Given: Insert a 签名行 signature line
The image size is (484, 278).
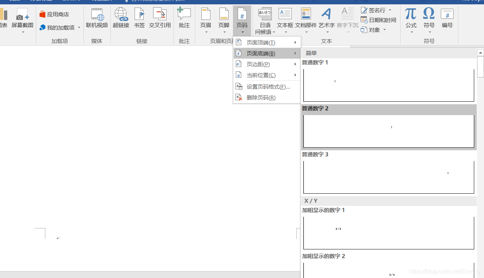Looking at the screenshot, I should (x=376, y=10).
